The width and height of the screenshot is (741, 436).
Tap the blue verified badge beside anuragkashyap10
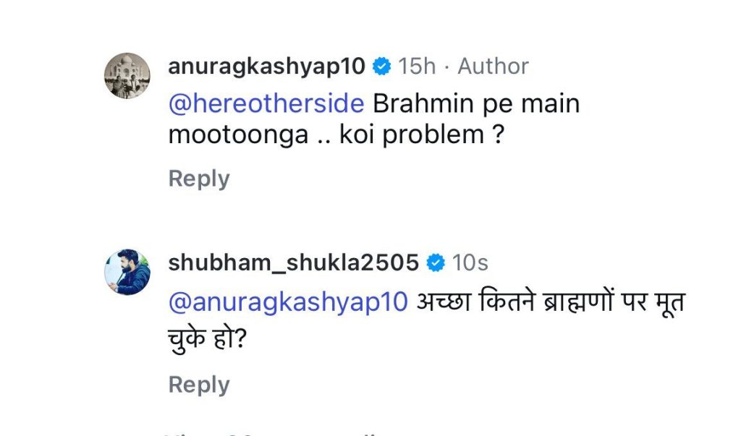[x=382, y=67]
